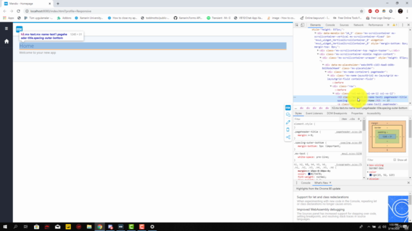Open the Mendix floating toolbar mx button
The height and width of the screenshot is (231, 412).
(x=288, y=108)
